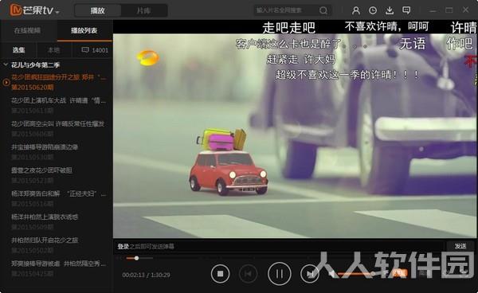Click the search magnifier icon

click(323, 10)
